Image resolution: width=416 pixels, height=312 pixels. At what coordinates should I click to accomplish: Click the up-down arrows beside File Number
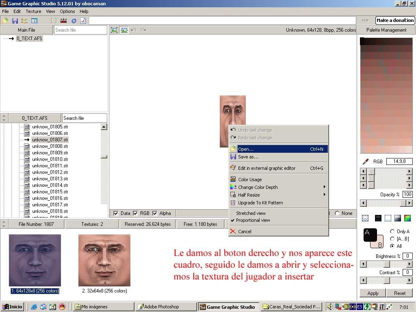tap(4, 224)
